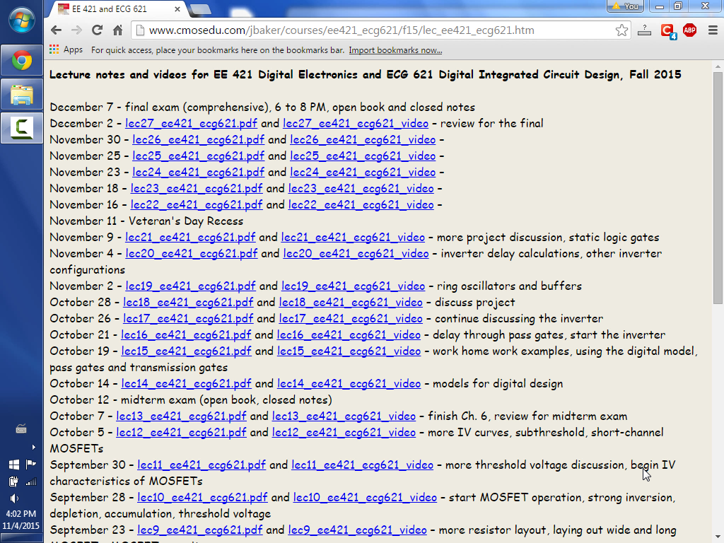724x543 pixels.
Task: Open lec27_ee421_ecg621.pdf link
Action: [x=191, y=123]
